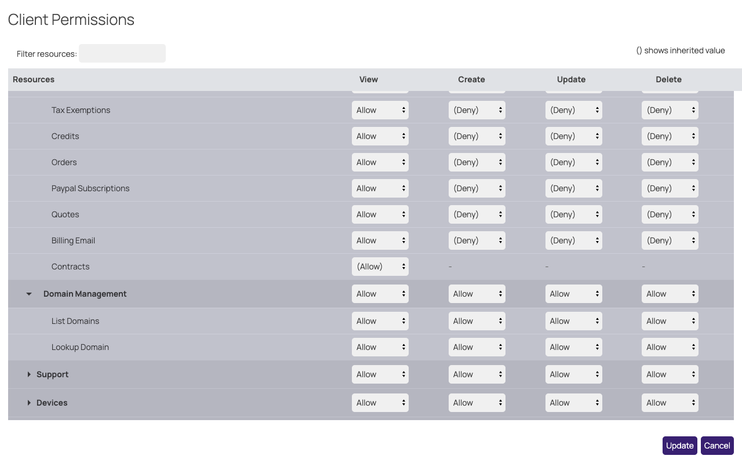Image resolution: width=742 pixels, height=463 pixels.
Task: Open Billing Email View dropdown
Action: point(380,240)
